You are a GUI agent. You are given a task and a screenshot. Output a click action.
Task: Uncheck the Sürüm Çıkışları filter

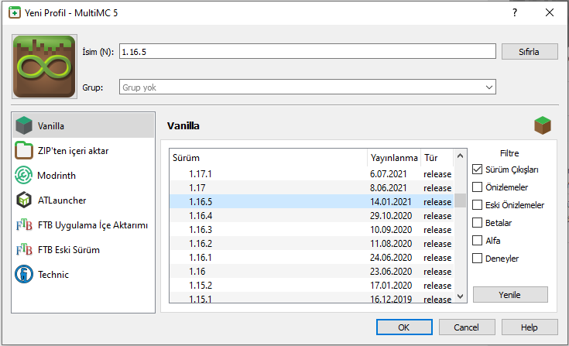coord(477,170)
